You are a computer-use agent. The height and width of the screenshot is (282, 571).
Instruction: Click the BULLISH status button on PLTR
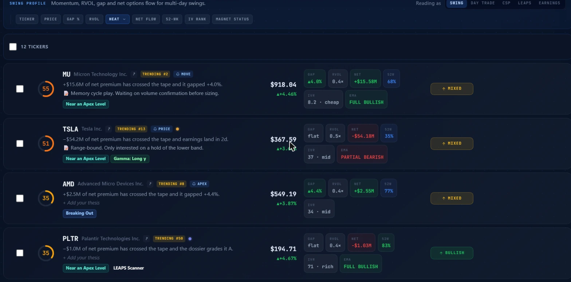click(452, 253)
